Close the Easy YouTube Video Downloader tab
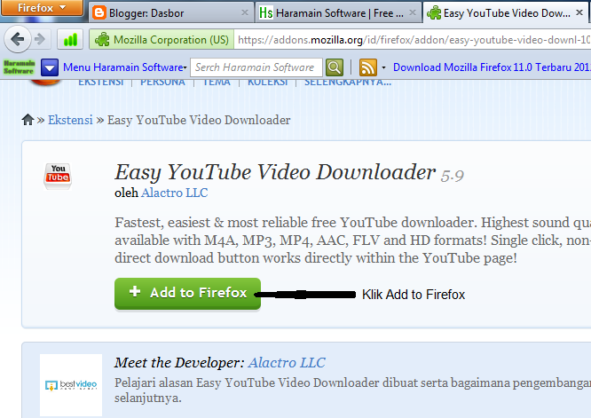The height and width of the screenshot is (418, 591). click(579, 12)
